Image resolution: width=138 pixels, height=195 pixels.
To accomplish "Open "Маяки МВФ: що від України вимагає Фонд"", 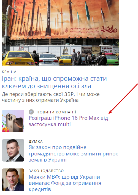I will click(x=65, y=183).
